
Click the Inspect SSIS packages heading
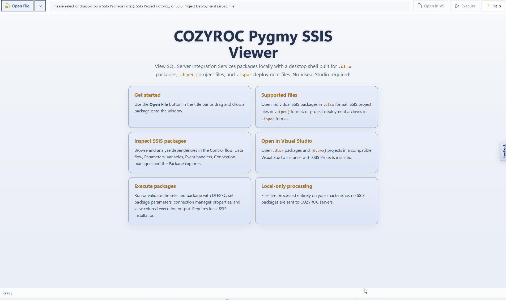point(160,141)
